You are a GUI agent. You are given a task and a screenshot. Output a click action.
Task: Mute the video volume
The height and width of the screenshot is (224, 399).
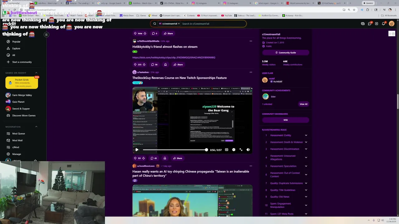pyautogui.click(x=248, y=150)
